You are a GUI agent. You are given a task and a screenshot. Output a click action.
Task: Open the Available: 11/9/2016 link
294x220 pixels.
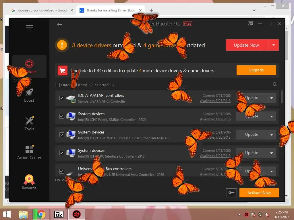[x=215, y=119]
